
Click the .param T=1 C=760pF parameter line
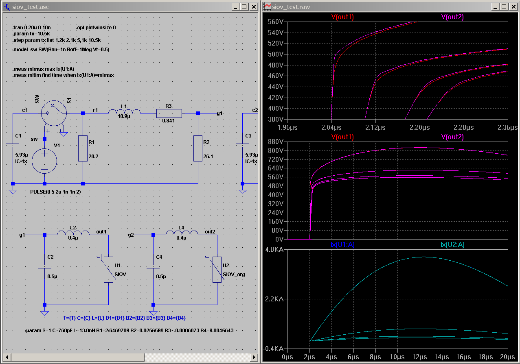(129, 331)
